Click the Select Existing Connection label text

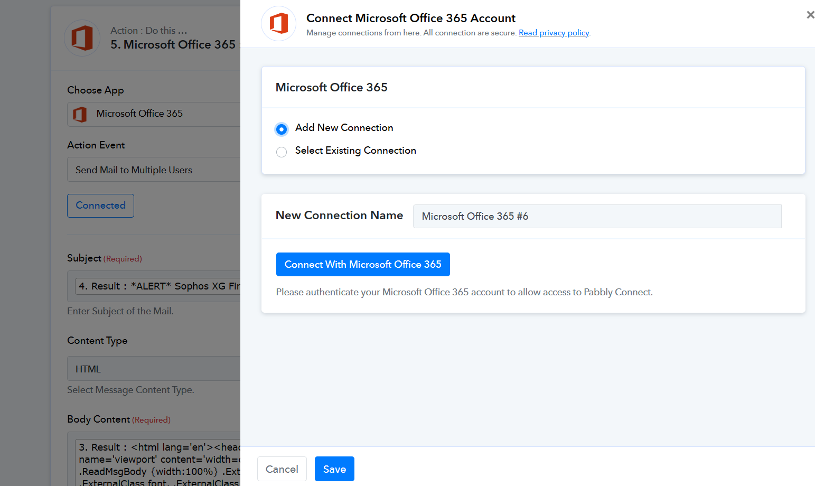click(x=355, y=151)
